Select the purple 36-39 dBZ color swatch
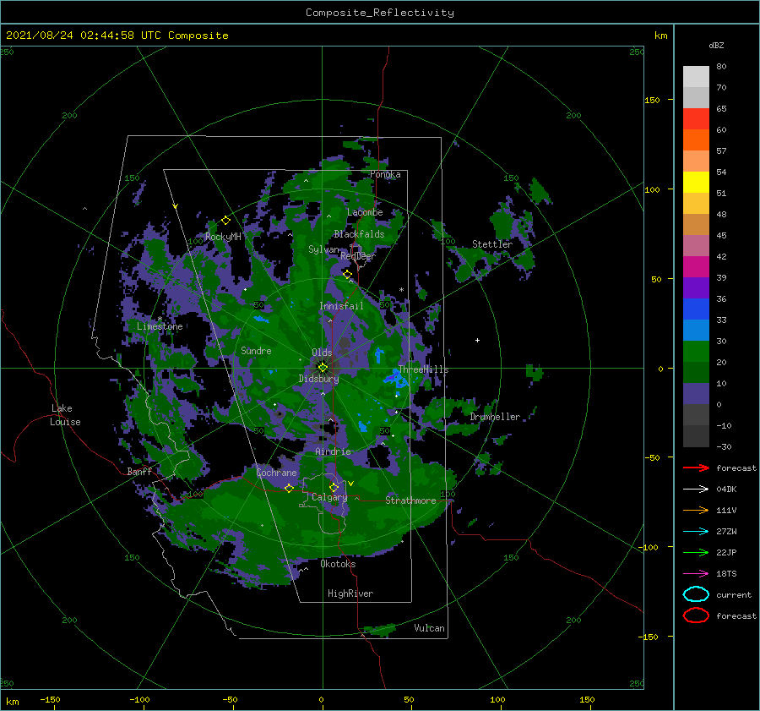Image resolution: width=760 pixels, height=711 pixels. (696, 287)
